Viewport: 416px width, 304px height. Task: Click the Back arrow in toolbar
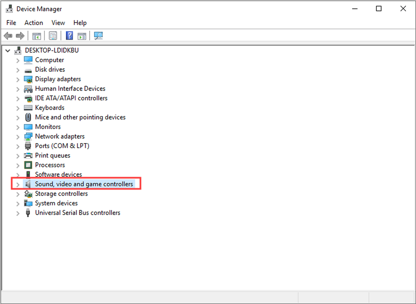[8, 36]
